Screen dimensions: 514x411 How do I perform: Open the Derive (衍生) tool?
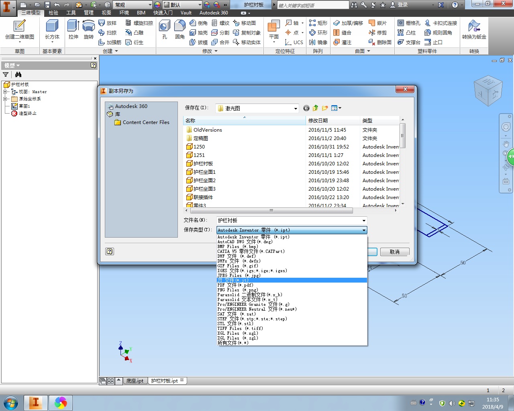click(x=135, y=42)
